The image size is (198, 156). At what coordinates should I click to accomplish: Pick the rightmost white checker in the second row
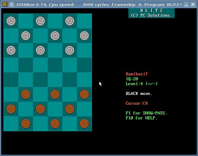tap(84, 36)
